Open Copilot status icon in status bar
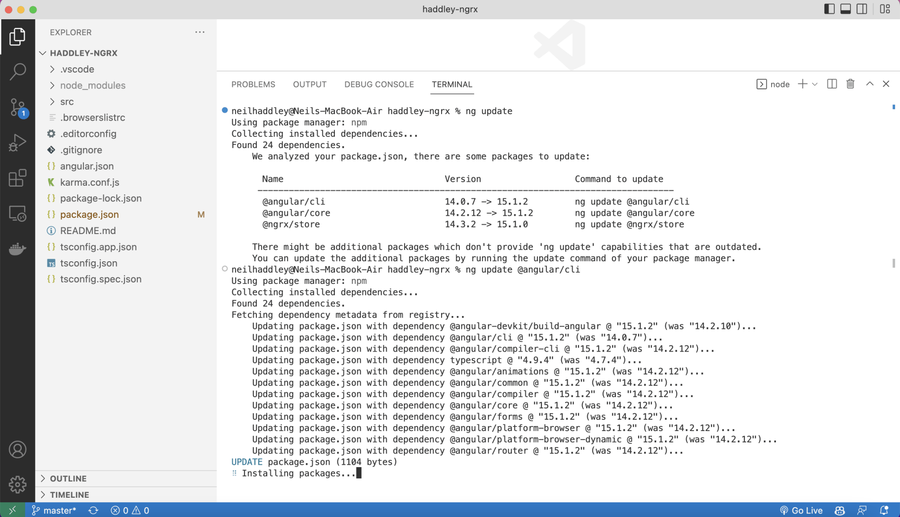Screen dimensions: 900x517 (839, 510)
